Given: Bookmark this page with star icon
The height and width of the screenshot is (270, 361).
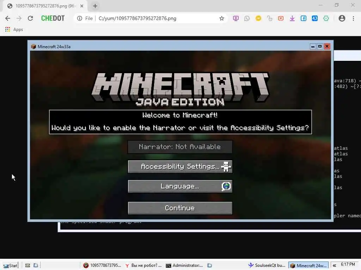Looking at the screenshot, I should [221, 18].
